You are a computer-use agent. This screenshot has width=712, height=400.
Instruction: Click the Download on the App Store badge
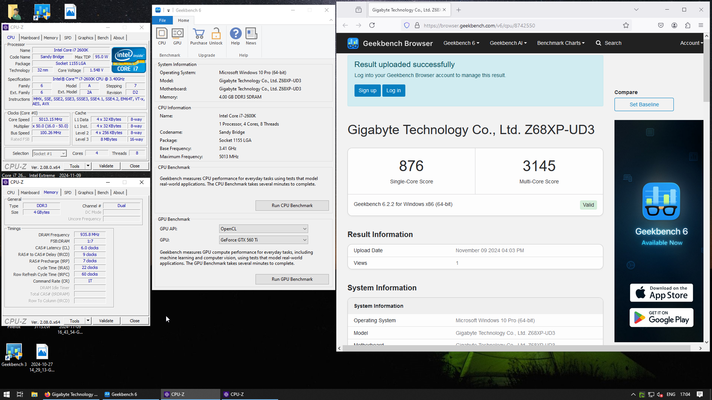pyautogui.click(x=662, y=293)
